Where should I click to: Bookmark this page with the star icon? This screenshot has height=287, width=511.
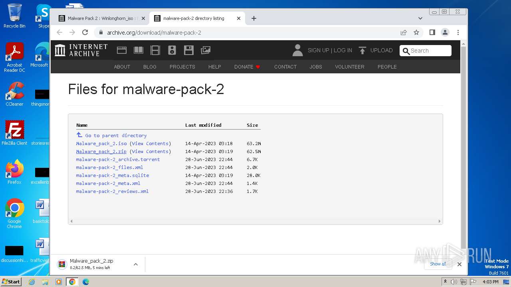416,32
